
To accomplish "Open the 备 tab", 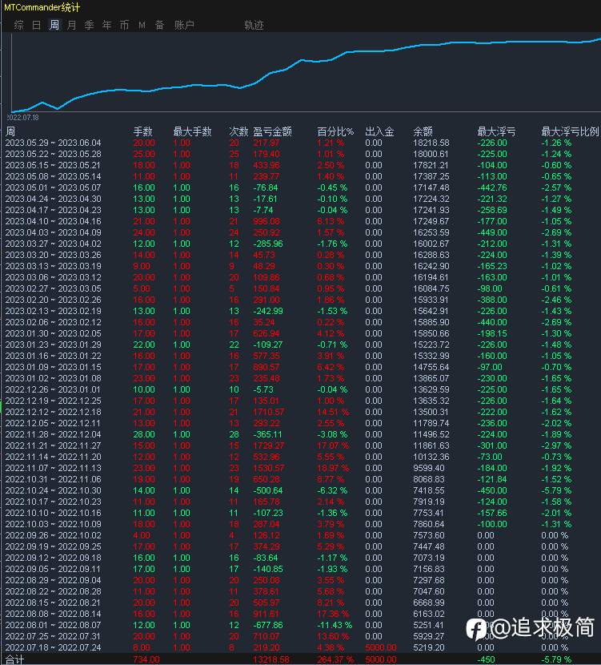I will pos(159,25).
